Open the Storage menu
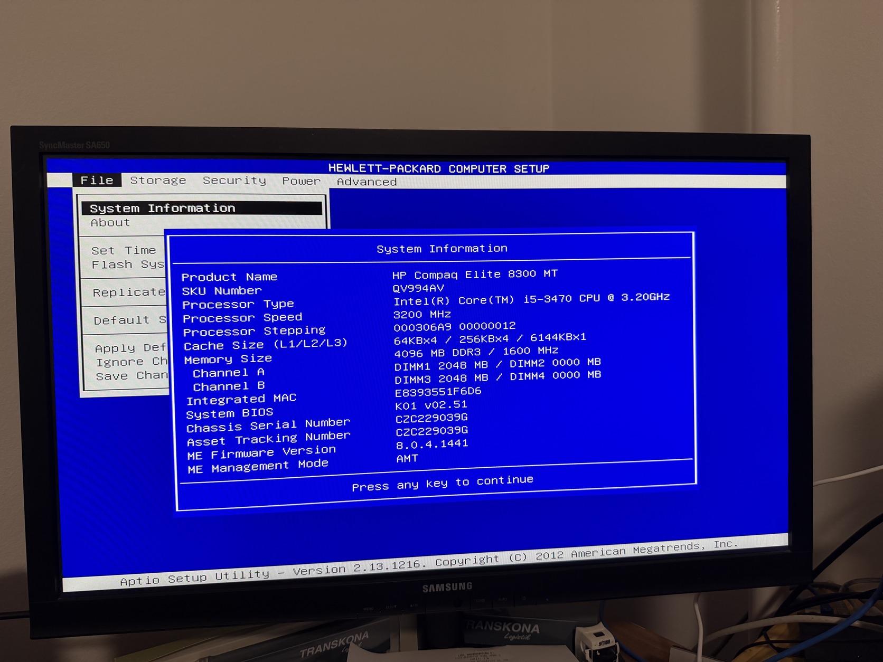This screenshot has height=662, width=883. point(158,181)
